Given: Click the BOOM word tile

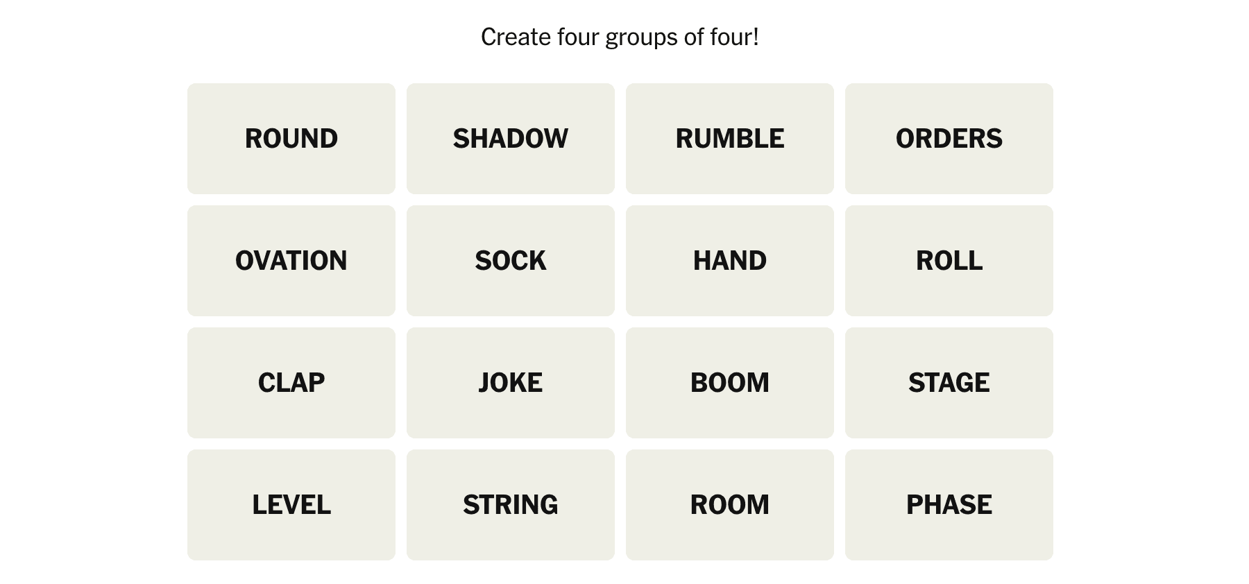Looking at the screenshot, I should click(730, 383).
